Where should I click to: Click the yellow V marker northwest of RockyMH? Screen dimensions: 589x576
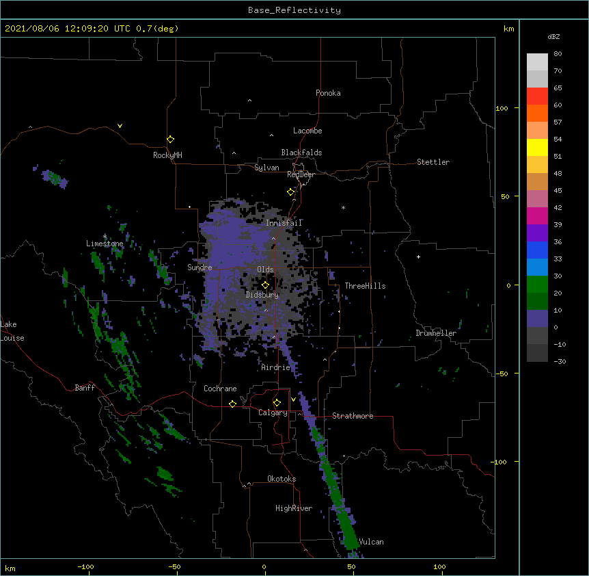coord(120,126)
